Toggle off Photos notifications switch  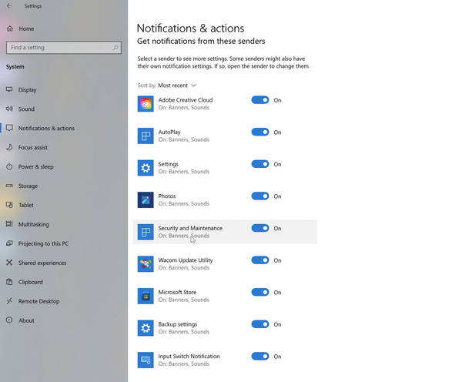tap(260, 196)
